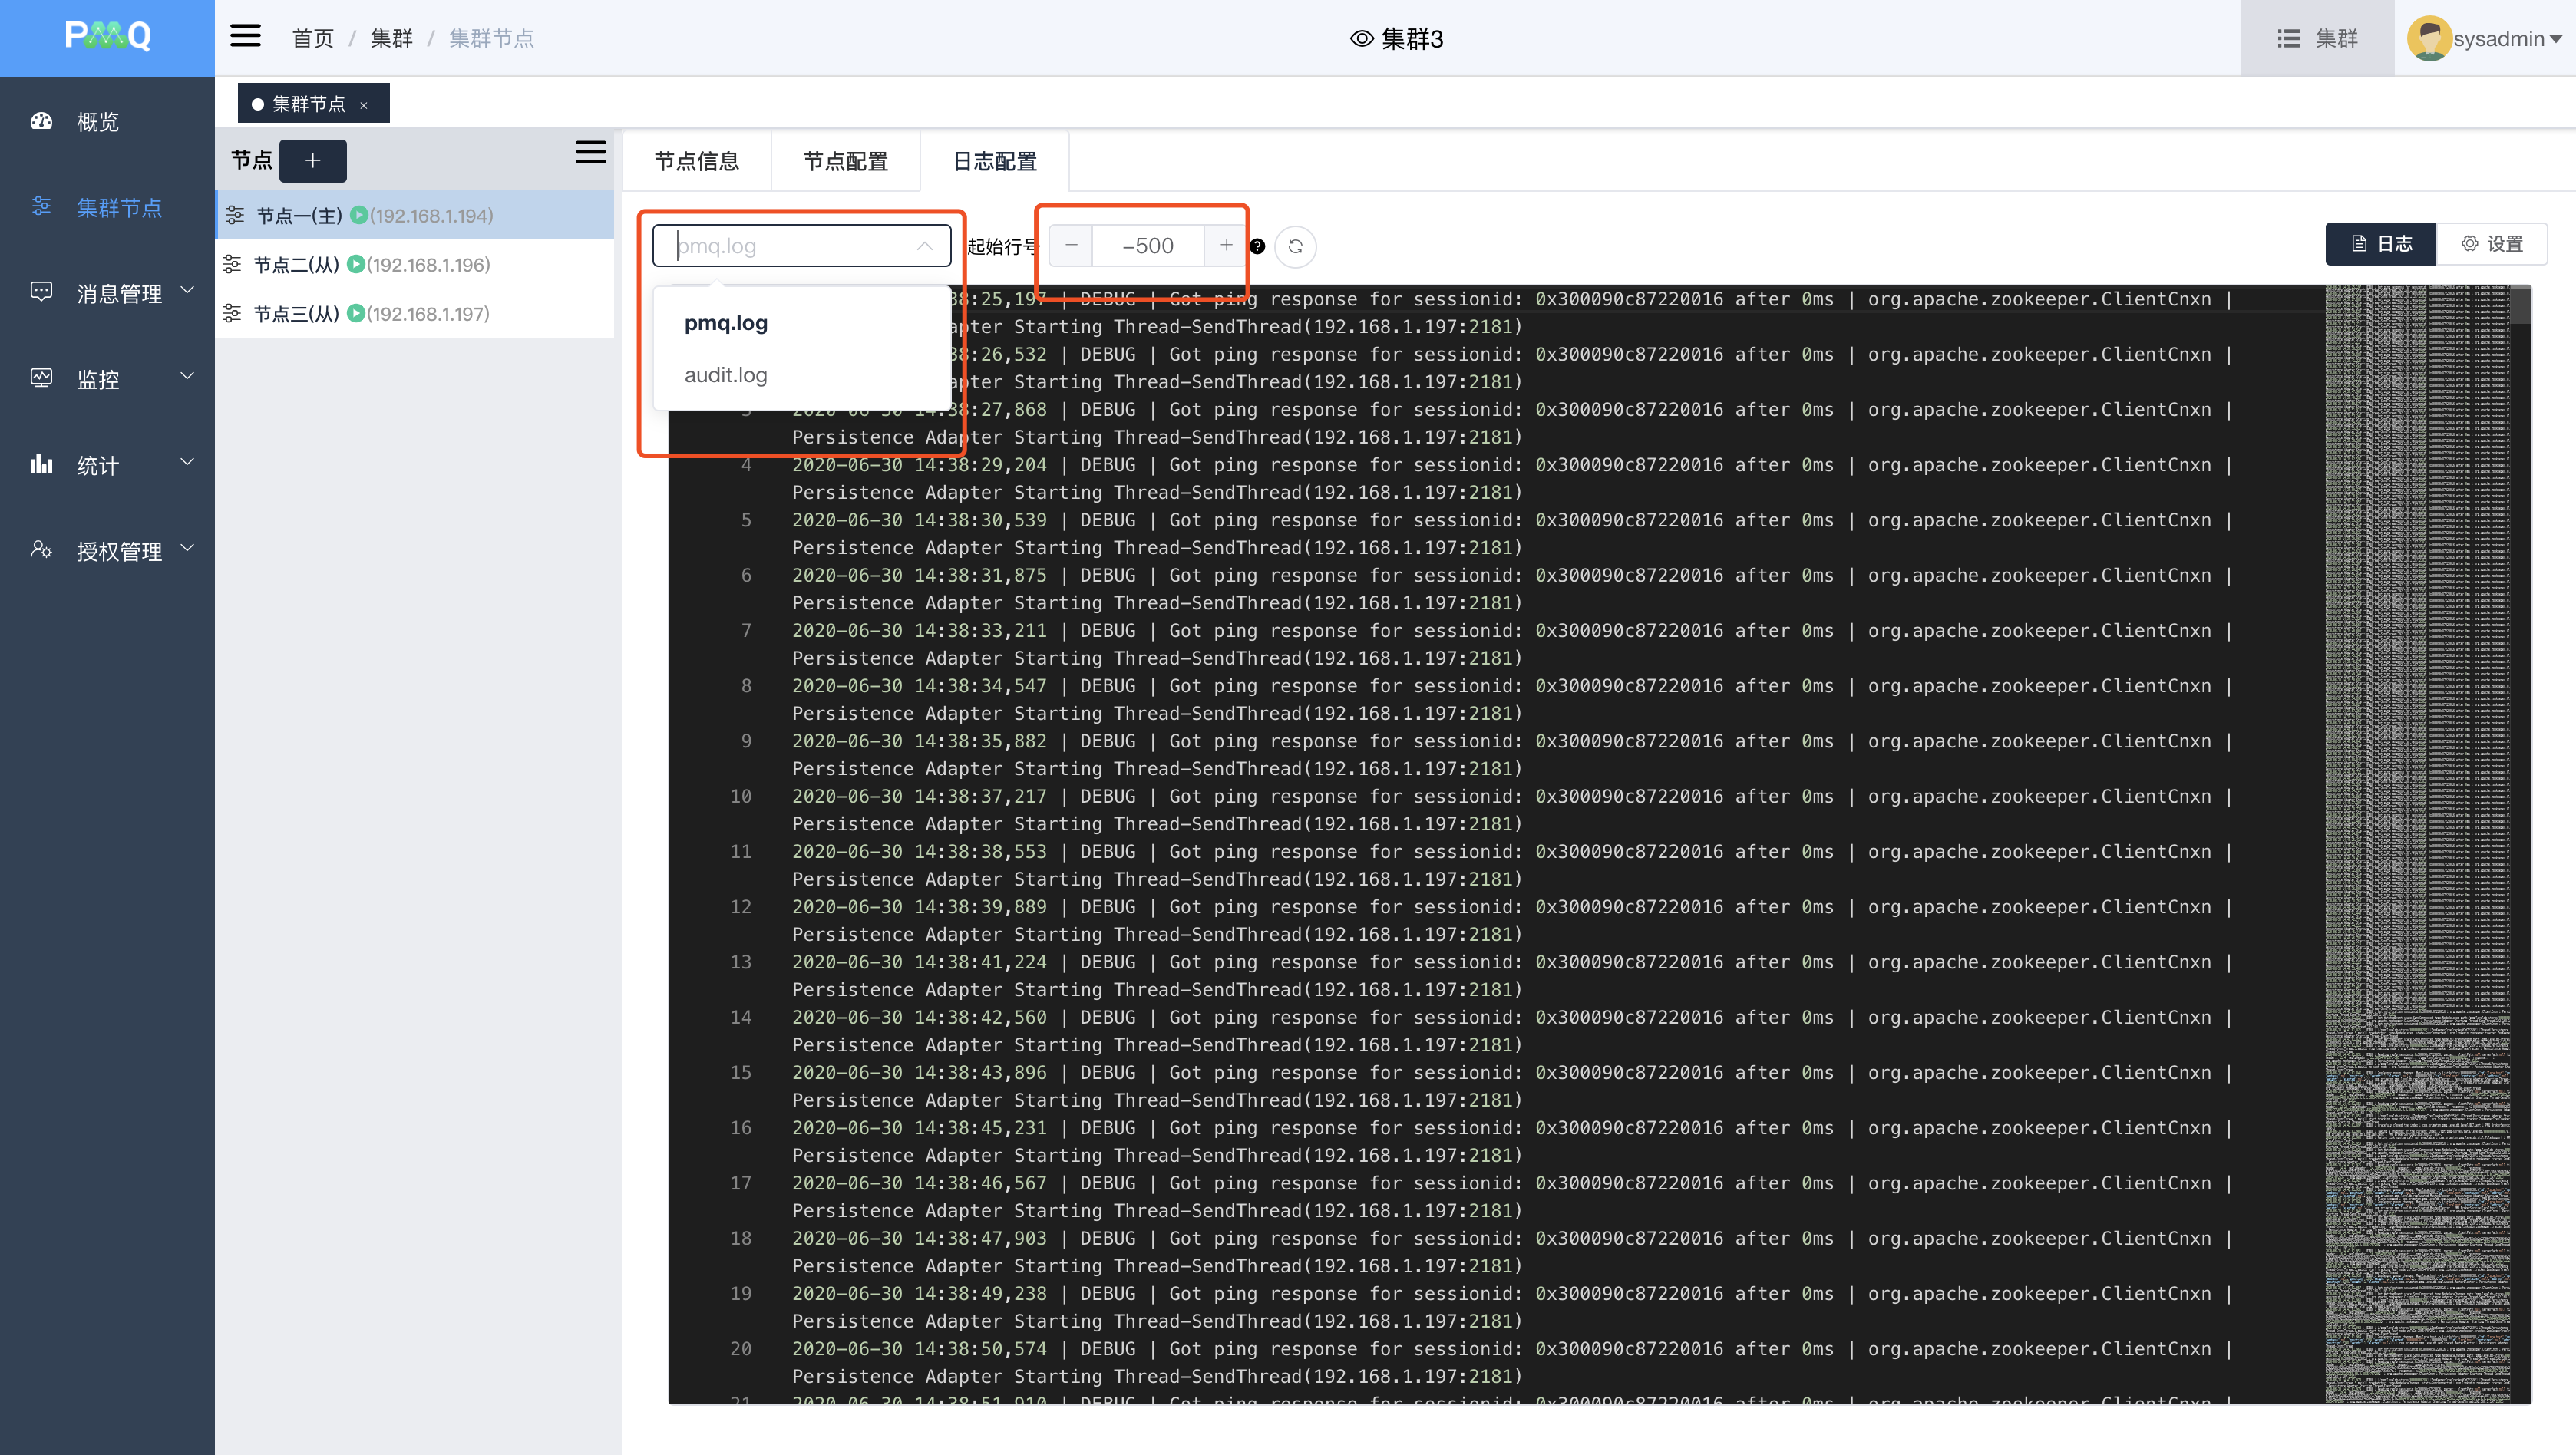Viewport: 2576px width, 1455px height.
Task: Select audit.log from the dropdown list
Action: pos(726,375)
